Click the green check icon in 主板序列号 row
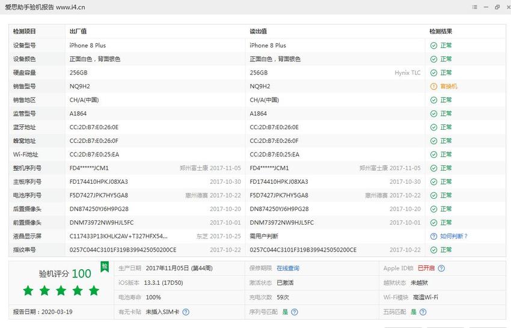Viewport: 511px width, 328px height. pos(433,182)
